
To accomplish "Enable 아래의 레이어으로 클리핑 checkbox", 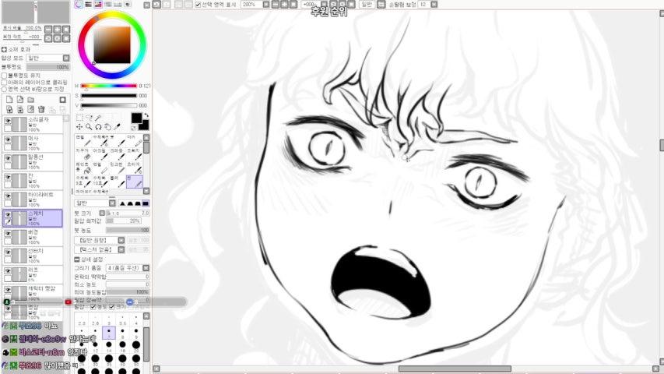I will pyautogui.click(x=4, y=83).
